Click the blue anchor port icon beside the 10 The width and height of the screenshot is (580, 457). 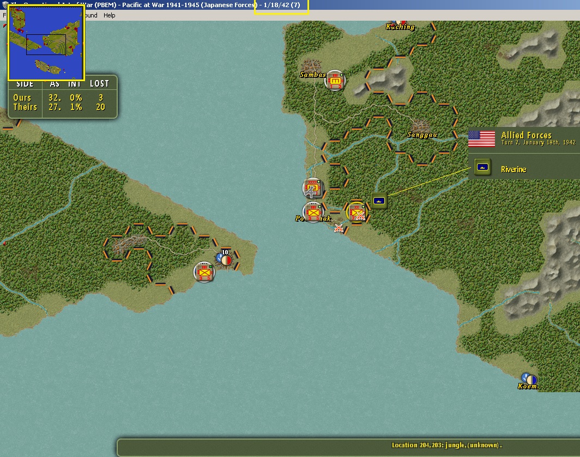219,257
